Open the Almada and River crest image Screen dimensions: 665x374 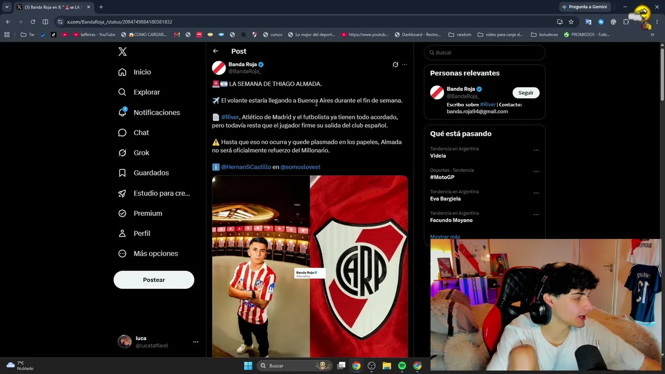[x=310, y=266]
